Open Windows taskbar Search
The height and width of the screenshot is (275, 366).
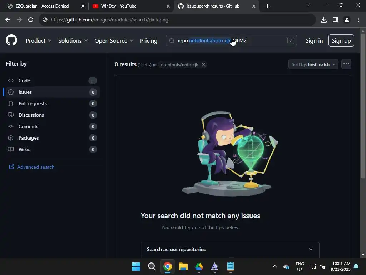coord(152,266)
